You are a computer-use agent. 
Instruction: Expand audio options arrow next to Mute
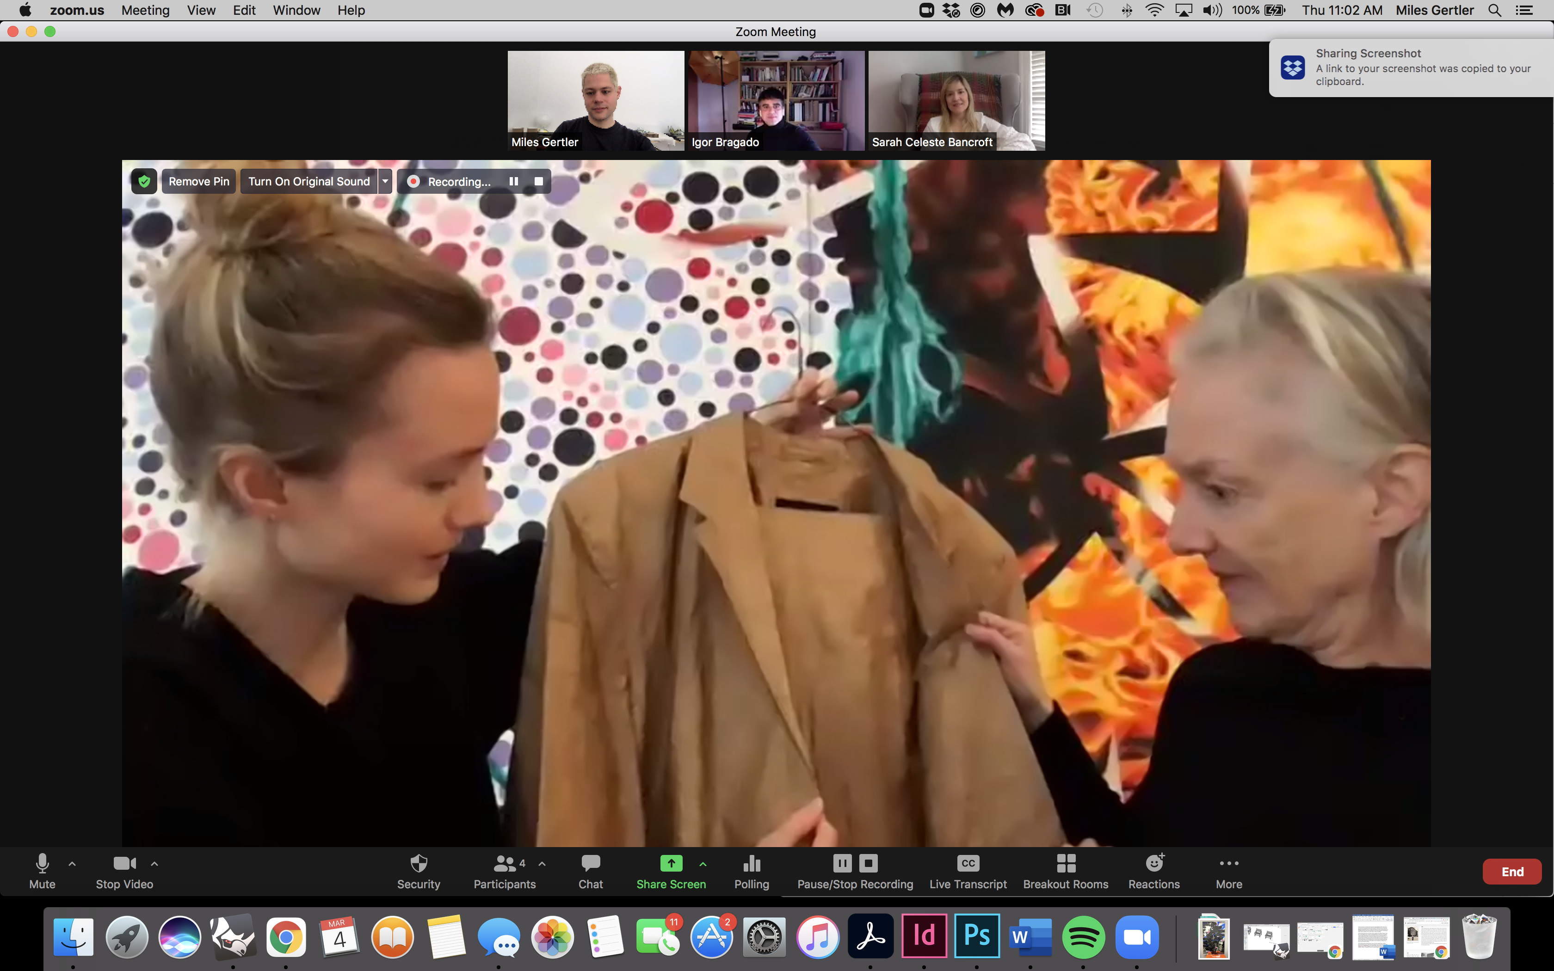pyautogui.click(x=72, y=864)
